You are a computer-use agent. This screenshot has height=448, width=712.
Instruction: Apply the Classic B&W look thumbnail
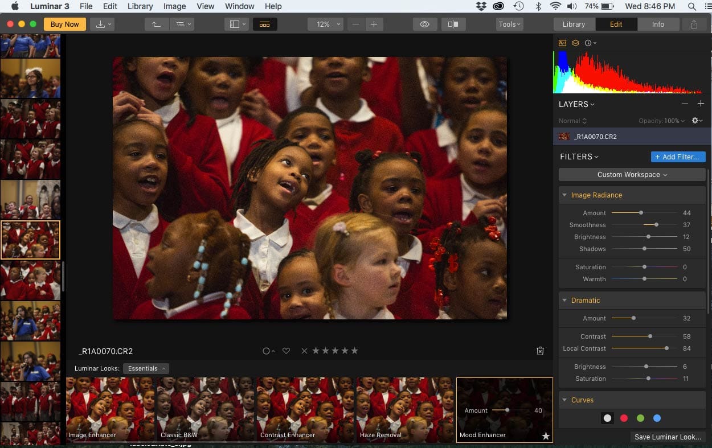(204, 409)
